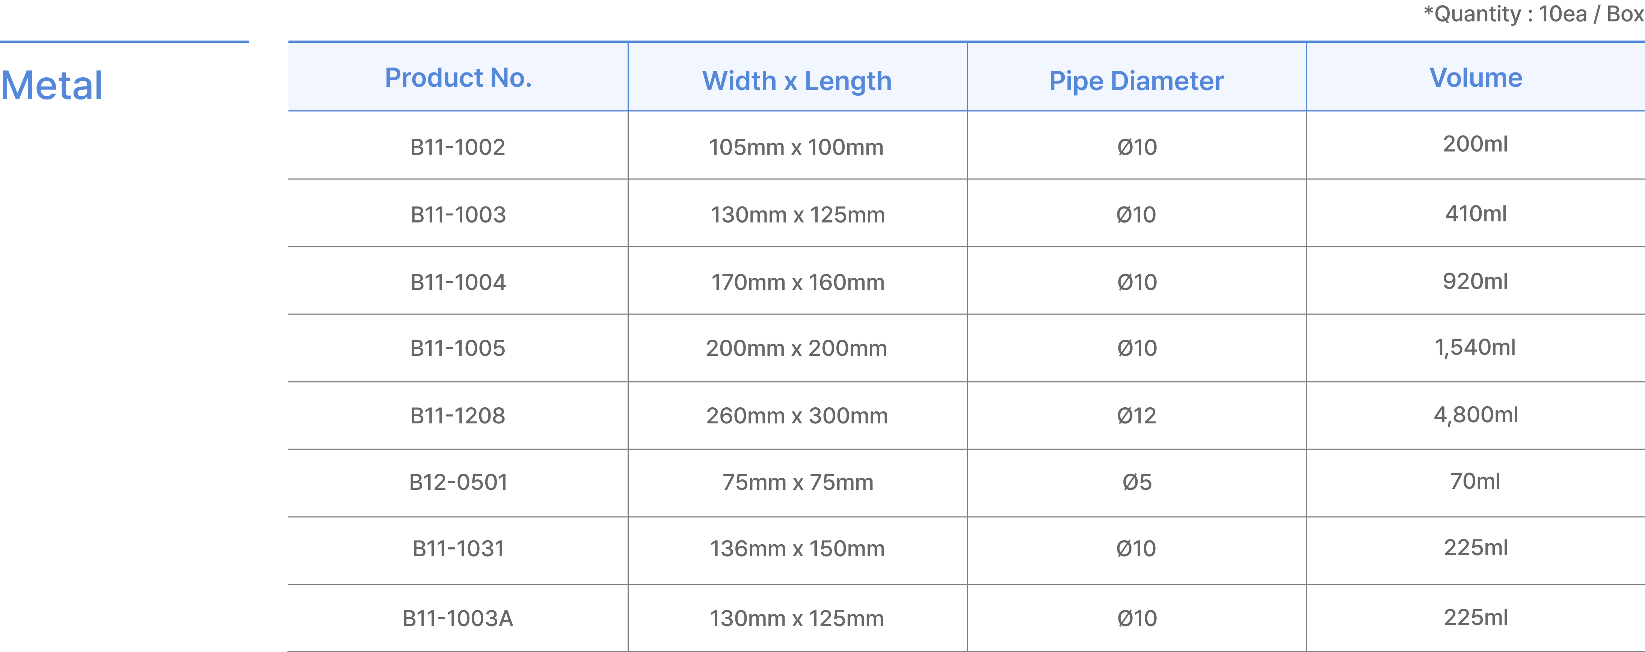Select product number B11-1208

pyautogui.click(x=457, y=416)
